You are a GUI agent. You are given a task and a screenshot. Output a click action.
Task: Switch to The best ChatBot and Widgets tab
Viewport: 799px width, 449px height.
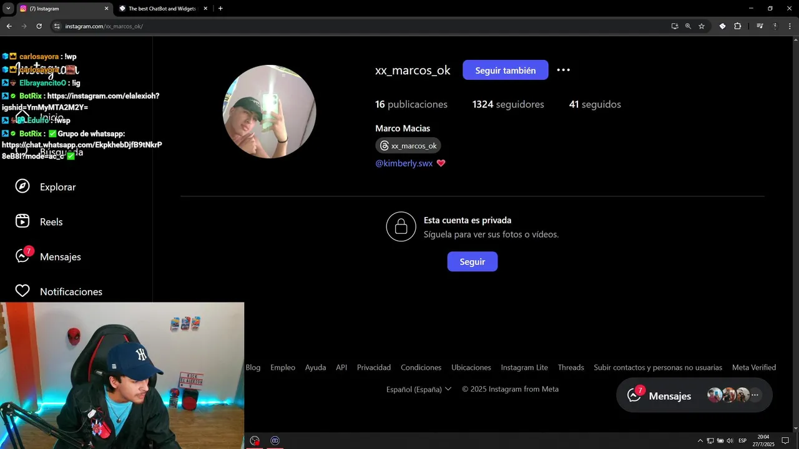(x=162, y=9)
